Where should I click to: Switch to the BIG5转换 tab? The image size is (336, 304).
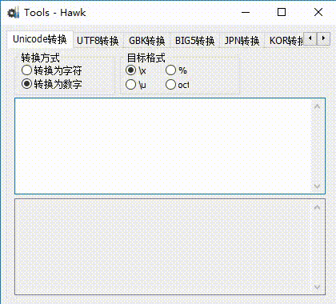click(x=194, y=41)
